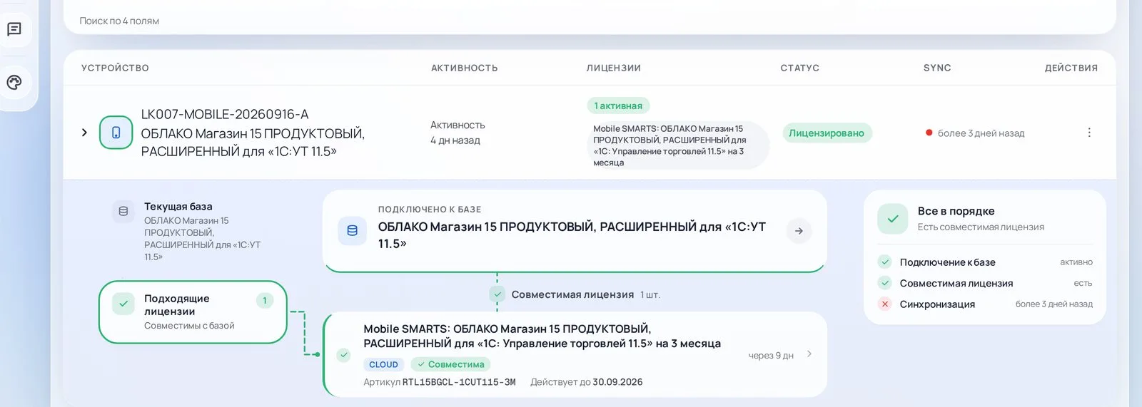Click the CLOUD tag on the license
This screenshot has width=1142, height=407.
(x=383, y=364)
